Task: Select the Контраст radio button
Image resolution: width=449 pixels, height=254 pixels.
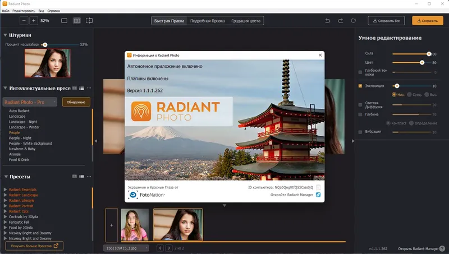Action: (388, 123)
